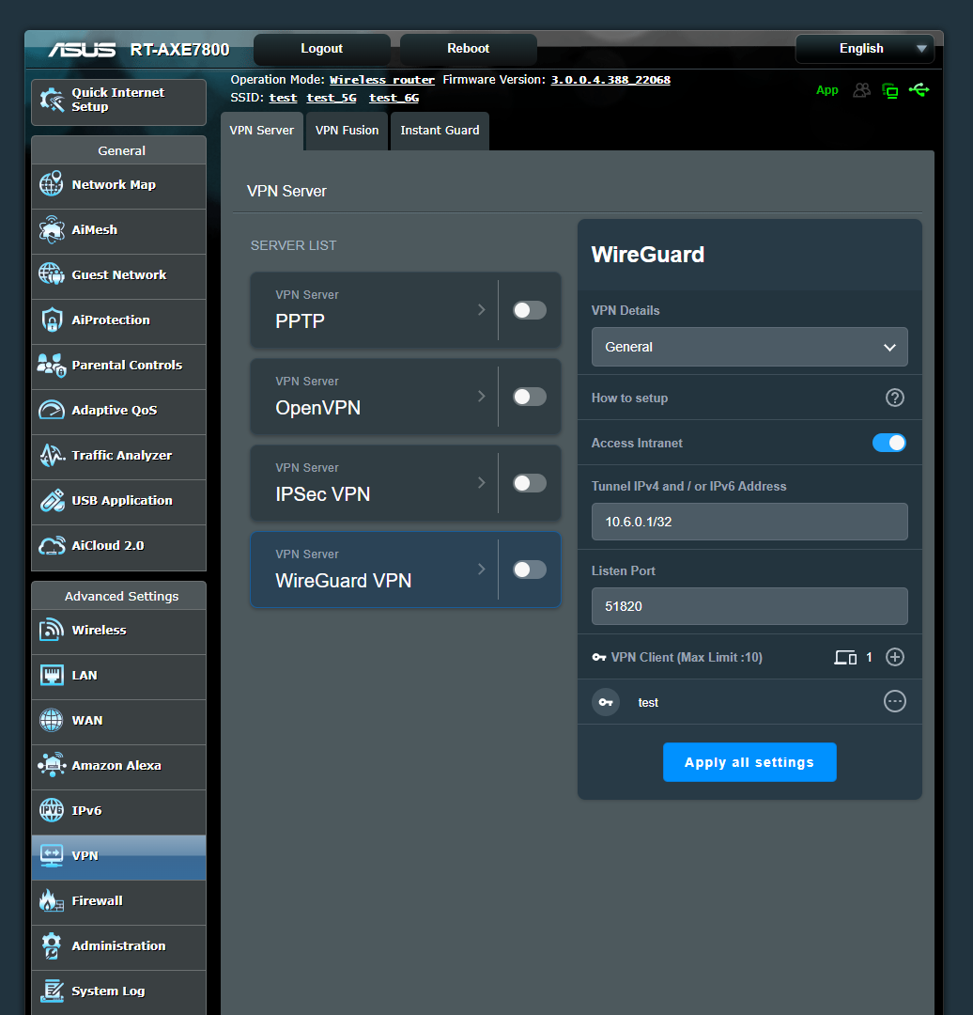Image resolution: width=973 pixels, height=1015 pixels.
Task: Click the USB Application icon
Action: (52, 500)
